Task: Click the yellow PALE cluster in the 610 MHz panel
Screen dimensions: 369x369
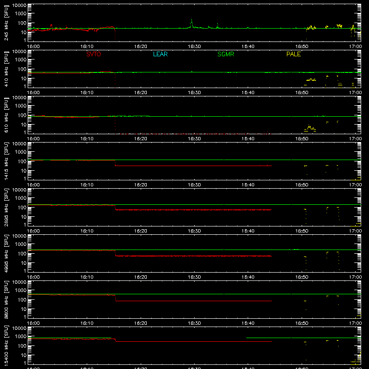Action: pyautogui.click(x=310, y=128)
